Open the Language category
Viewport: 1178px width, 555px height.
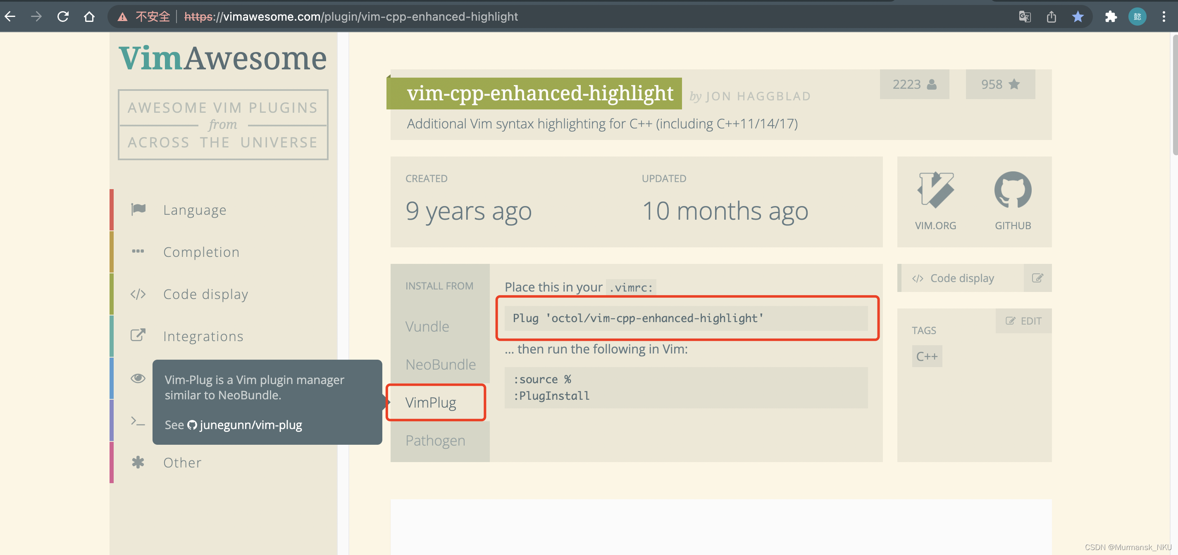pyautogui.click(x=194, y=210)
